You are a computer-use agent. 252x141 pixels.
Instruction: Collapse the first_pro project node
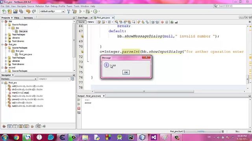click(x=3, y=44)
